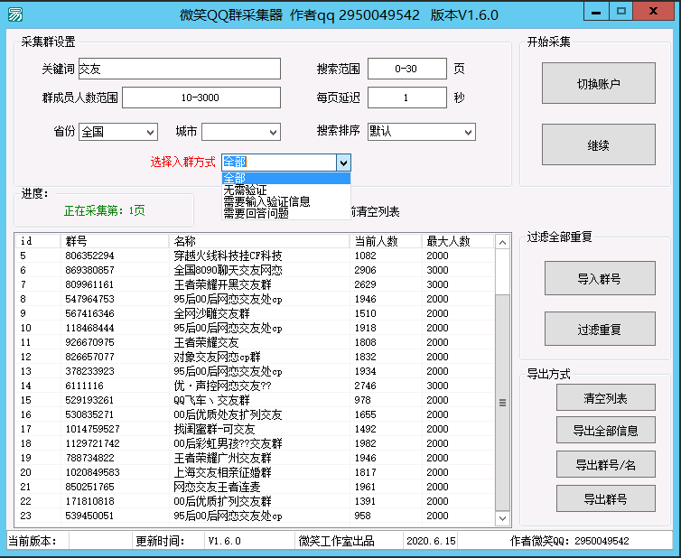This screenshot has height=558, width=681.
Task: Click the 继续 button
Action: pyautogui.click(x=599, y=144)
